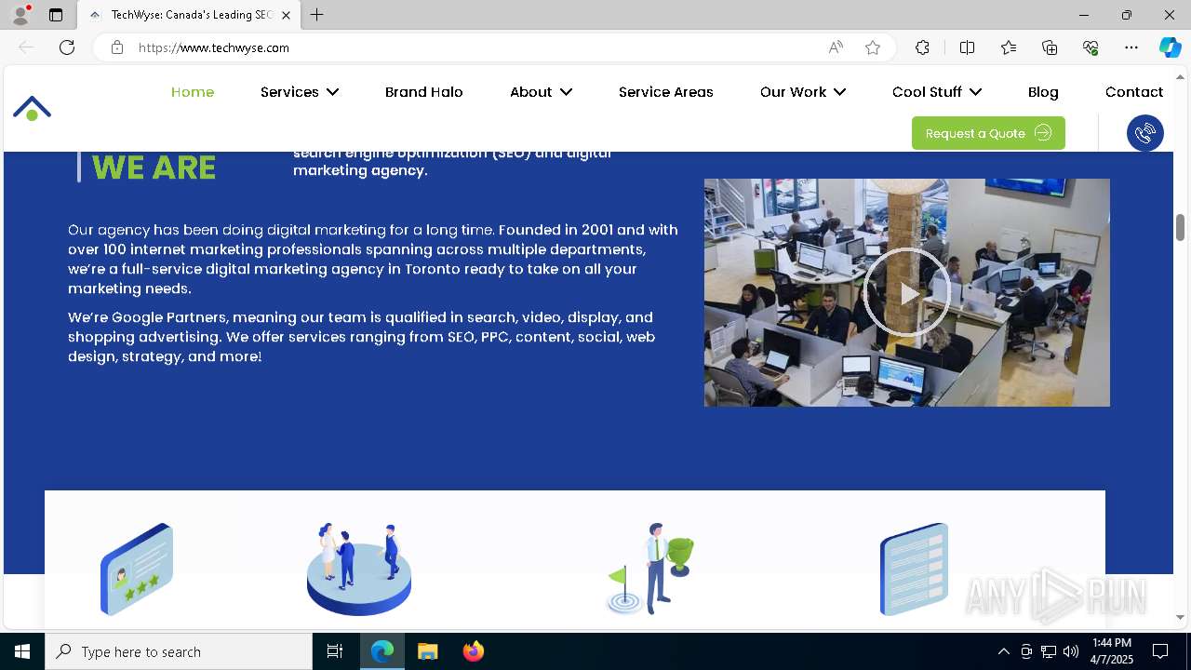Viewport: 1191px width, 670px height.
Task: Launch Firefox from the taskbar
Action: tap(474, 651)
